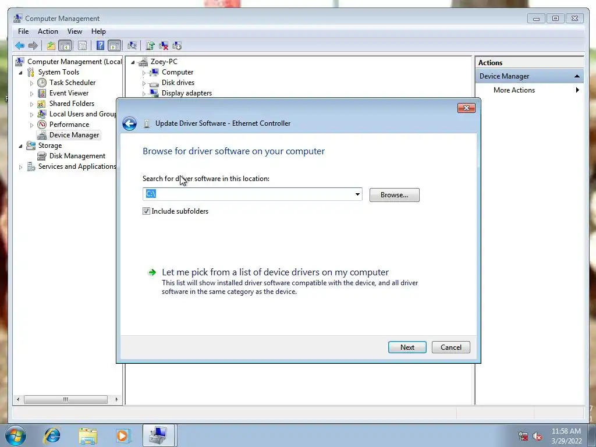This screenshot has height=447, width=596.
Task: Uncheck the Include subfolders checkbox
Action: coord(146,211)
